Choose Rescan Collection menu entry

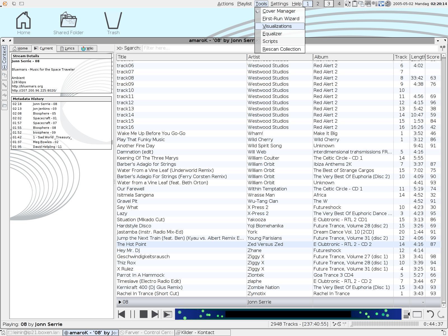(280, 49)
